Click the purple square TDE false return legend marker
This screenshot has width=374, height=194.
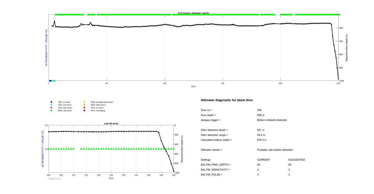[x=51, y=108]
